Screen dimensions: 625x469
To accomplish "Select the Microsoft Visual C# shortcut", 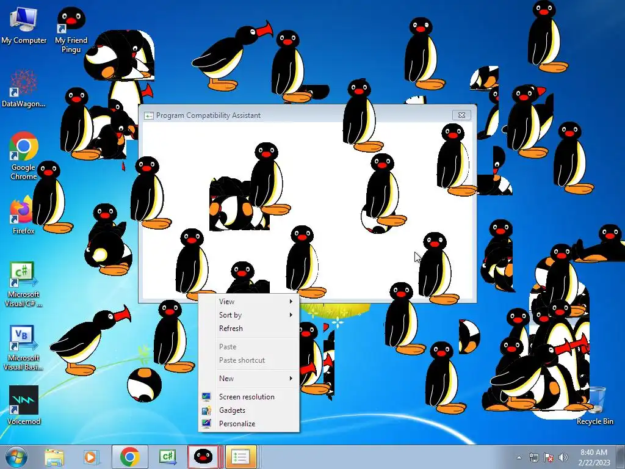I will (23, 285).
